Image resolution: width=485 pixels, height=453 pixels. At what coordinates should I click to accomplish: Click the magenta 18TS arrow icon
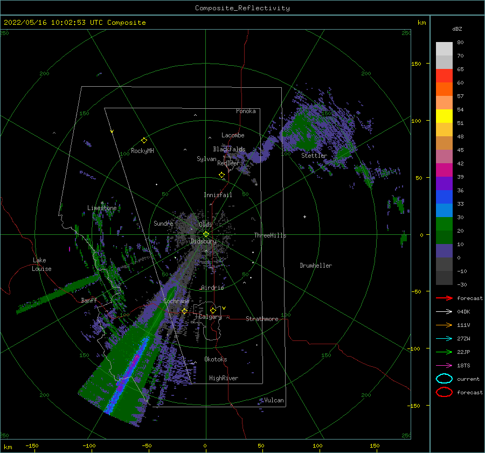(x=444, y=366)
